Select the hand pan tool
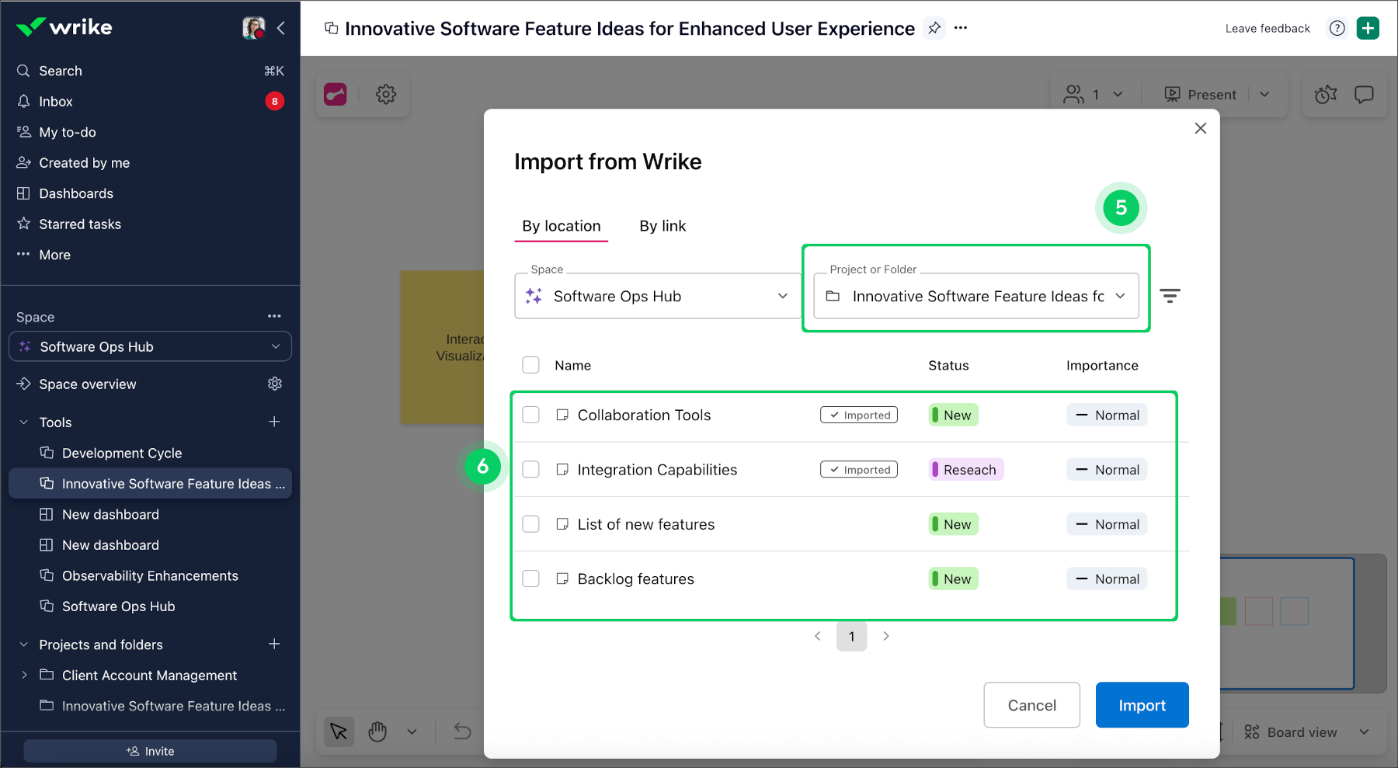This screenshot has height=768, width=1398. coord(377,732)
